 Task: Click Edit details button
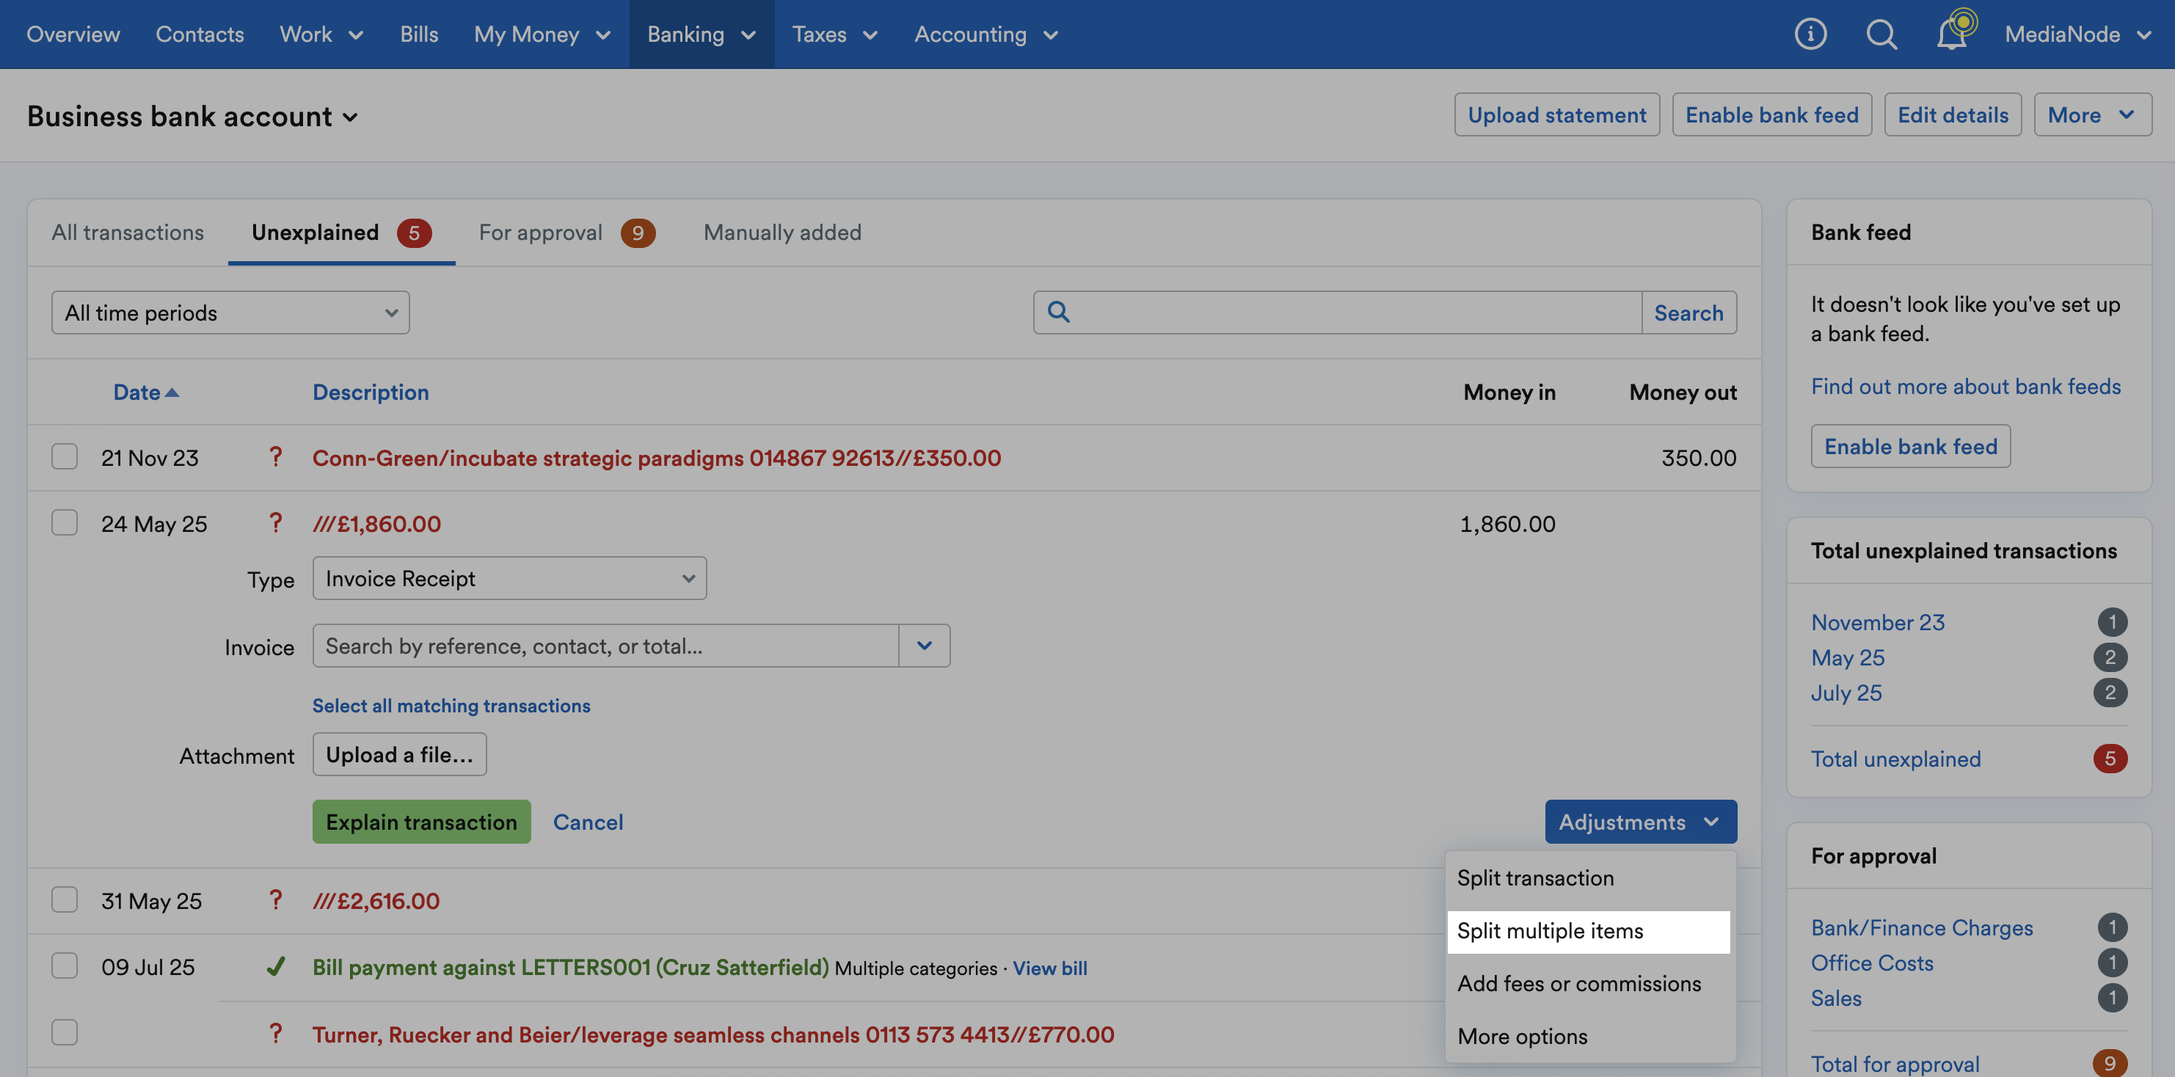[1952, 114]
